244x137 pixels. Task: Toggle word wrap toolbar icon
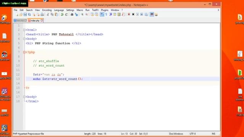pos(102,14)
